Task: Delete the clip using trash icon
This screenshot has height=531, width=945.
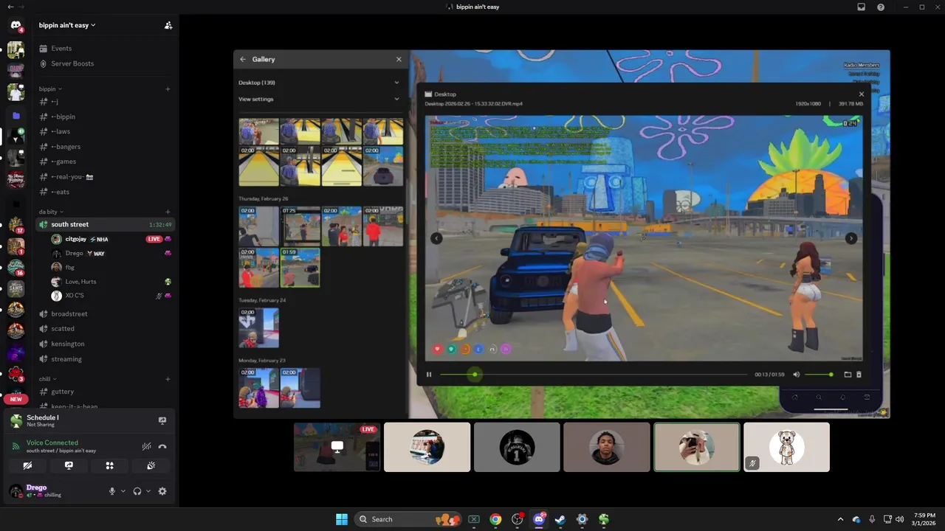Action: (x=859, y=375)
